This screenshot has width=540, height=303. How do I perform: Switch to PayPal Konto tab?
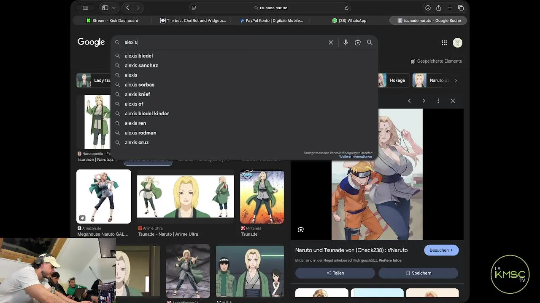click(x=272, y=20)
